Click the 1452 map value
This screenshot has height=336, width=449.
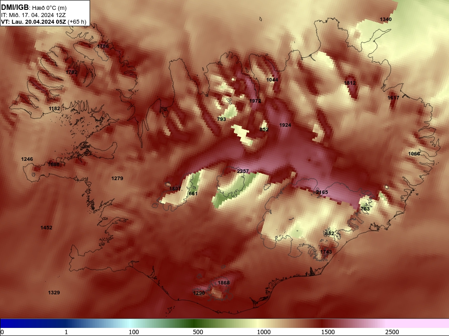pyautogui.click(x=46, y=228)
